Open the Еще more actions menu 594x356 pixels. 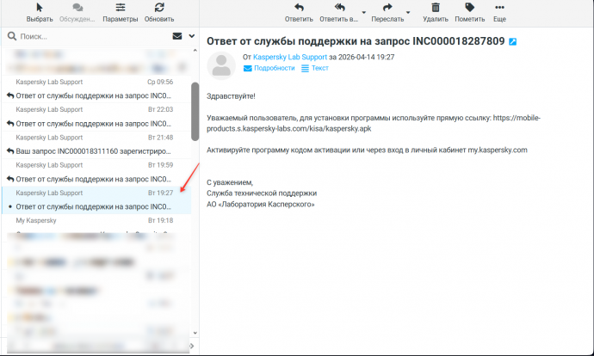pos(499,12)
